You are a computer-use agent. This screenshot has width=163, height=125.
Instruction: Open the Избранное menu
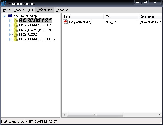point(45,10)
